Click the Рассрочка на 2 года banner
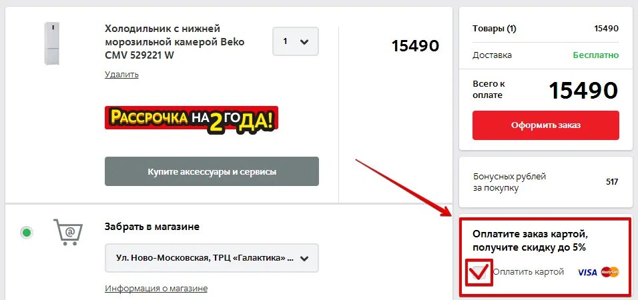 click(192, 119)
